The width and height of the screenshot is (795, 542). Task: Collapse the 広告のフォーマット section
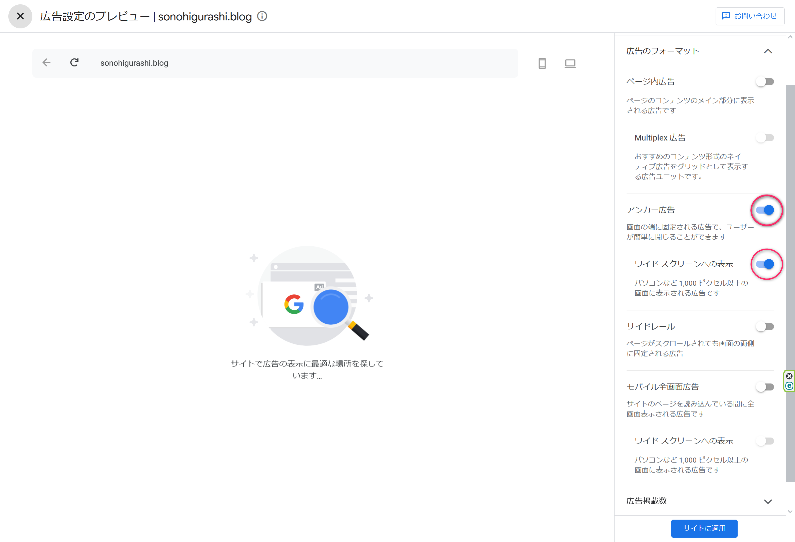pos(768,51)
